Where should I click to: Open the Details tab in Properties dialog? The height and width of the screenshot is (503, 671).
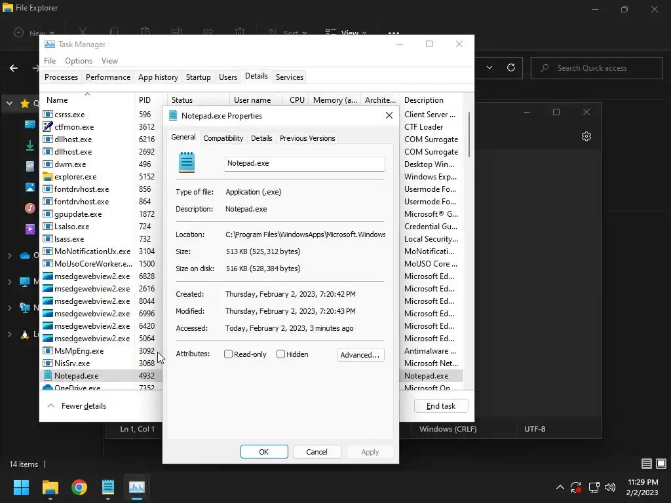[x=261, y=138]
